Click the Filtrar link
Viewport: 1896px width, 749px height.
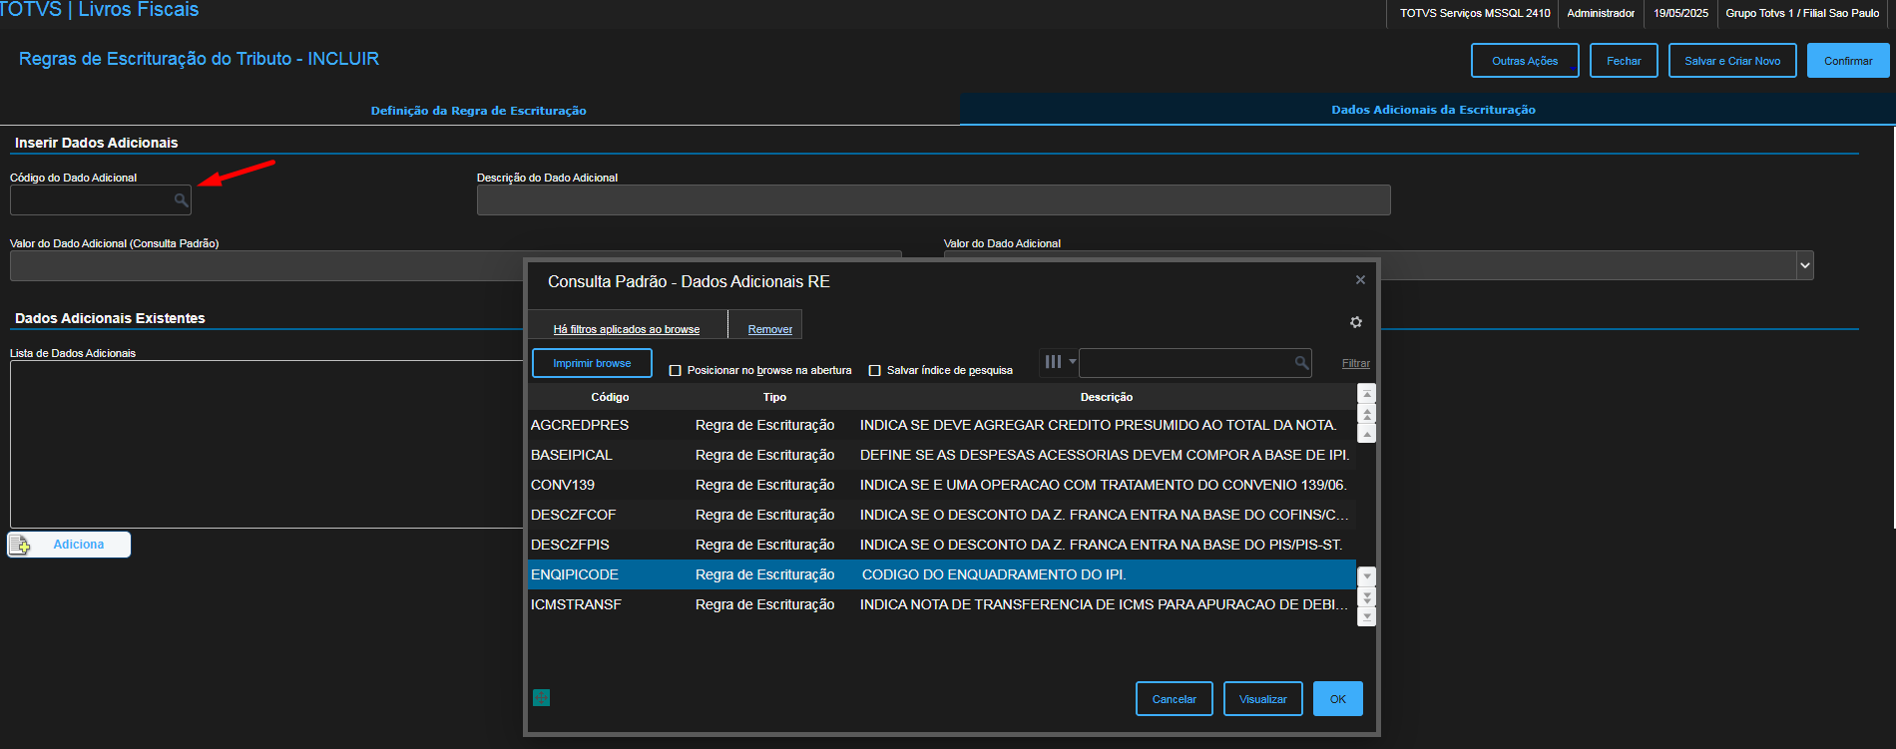click(x=1355, y=363)
